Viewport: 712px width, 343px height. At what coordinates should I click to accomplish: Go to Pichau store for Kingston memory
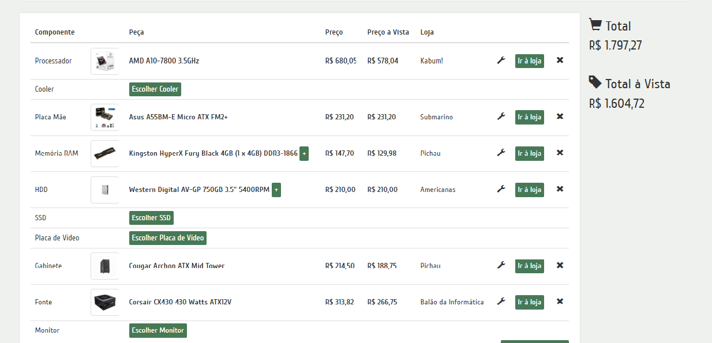[x=530, y=153]
